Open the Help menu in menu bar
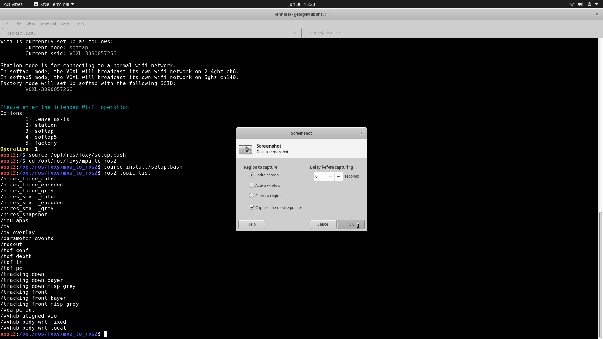603x339 pixels. 79,24
